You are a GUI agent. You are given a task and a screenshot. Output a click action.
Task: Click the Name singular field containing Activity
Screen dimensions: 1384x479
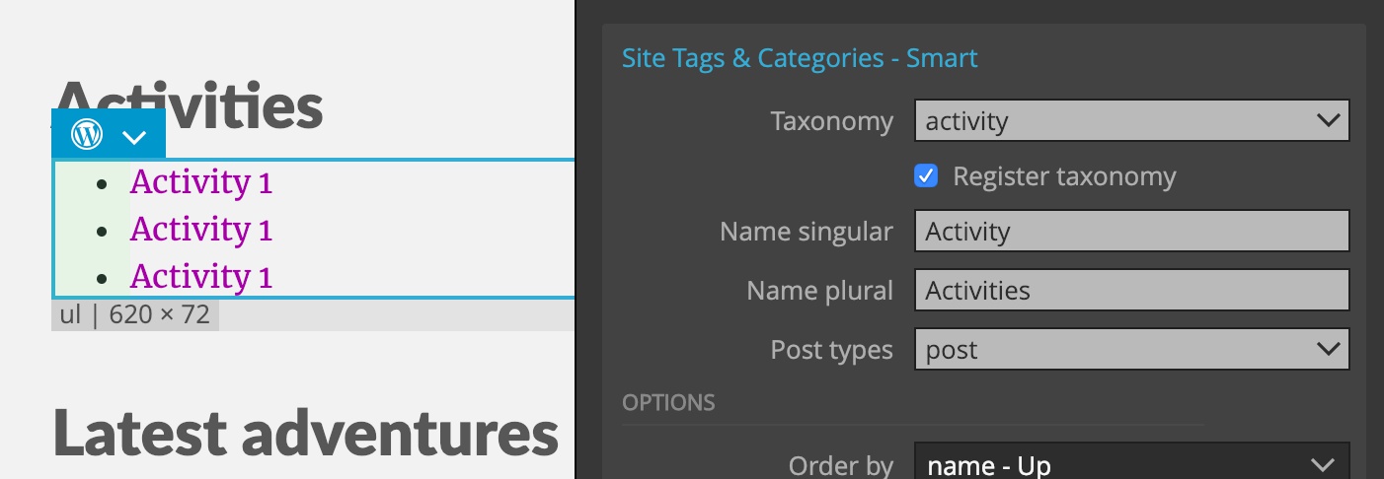coord(1131,232)
